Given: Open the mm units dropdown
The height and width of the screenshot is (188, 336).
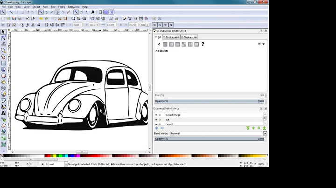Looking at the screenshot, I should coord(145,25).
